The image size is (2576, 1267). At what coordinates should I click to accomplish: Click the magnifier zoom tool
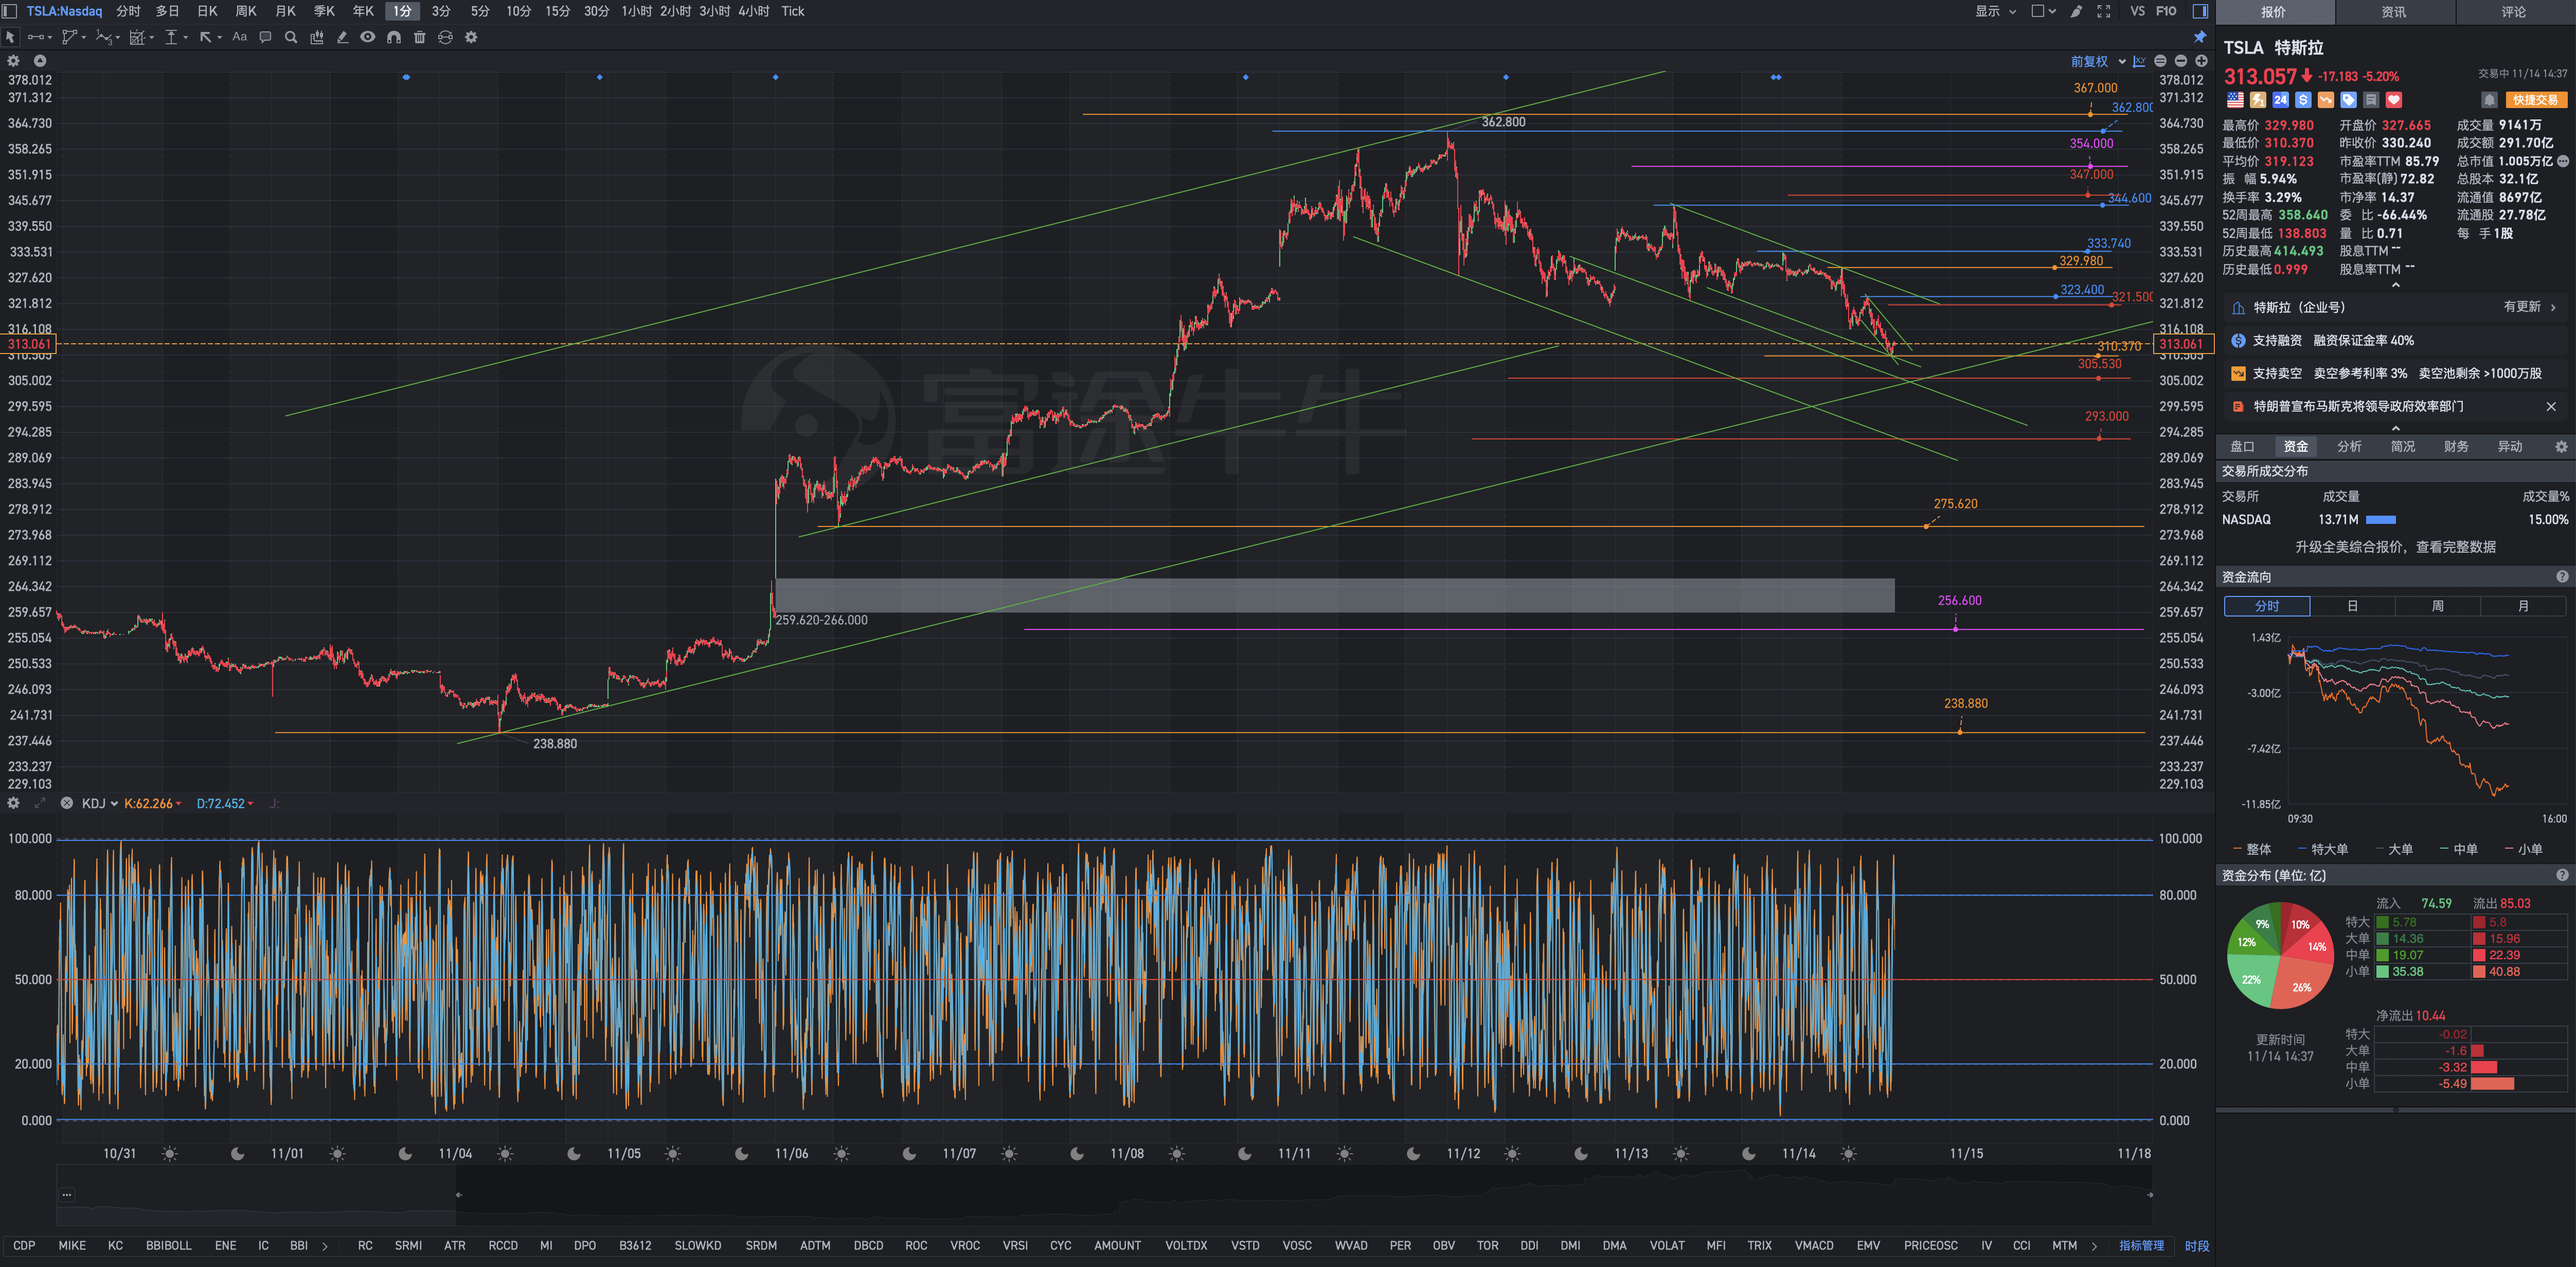click(291, 37)
